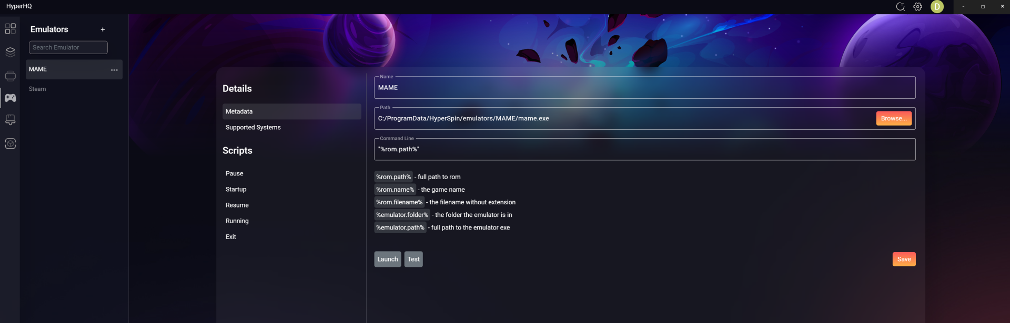Open the Resume script
Screen dimensions: 1010x323
pyautogui.click(x=291, y=205)
